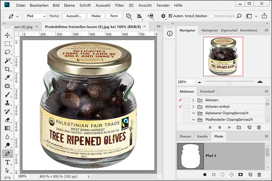The image size is (272, 181).
Task: Click the Auswahl... button in options bar
Action: point(74,16)
